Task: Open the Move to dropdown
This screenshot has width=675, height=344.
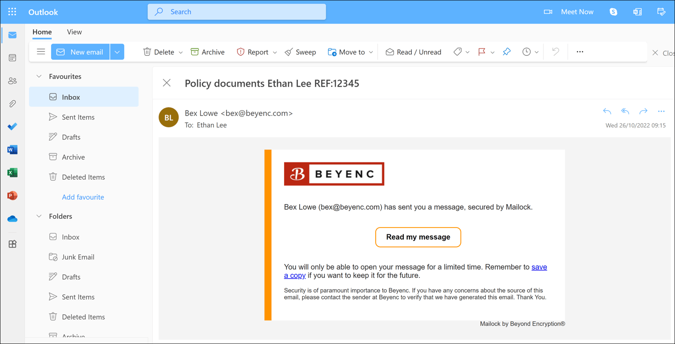Action: [350, 52]
